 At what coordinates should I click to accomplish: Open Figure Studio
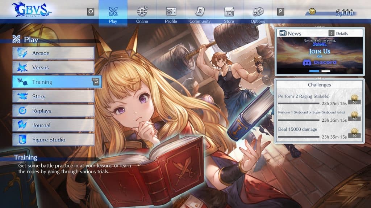(54, 140)
